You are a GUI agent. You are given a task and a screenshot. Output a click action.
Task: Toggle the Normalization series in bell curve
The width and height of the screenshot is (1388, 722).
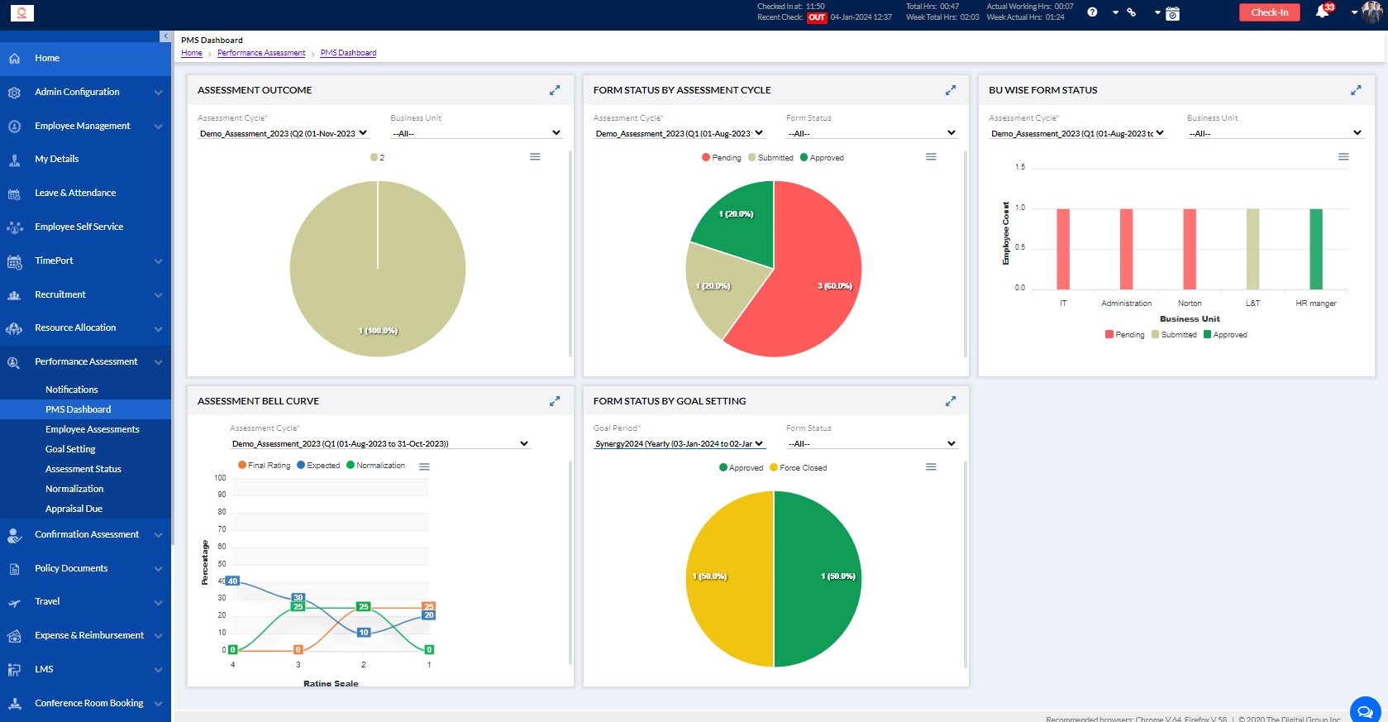pos(375,466)
